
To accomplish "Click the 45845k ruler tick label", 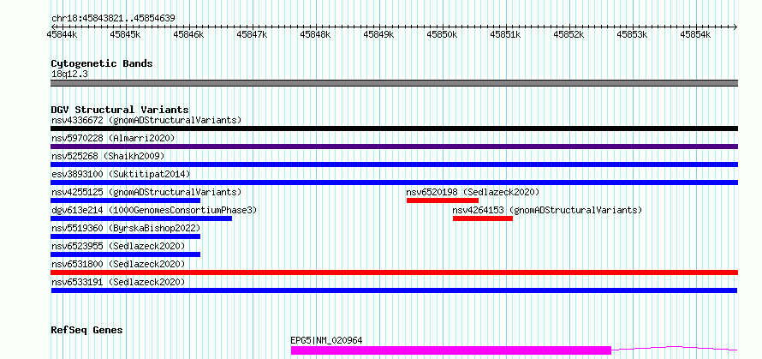I will coord(125,34).
